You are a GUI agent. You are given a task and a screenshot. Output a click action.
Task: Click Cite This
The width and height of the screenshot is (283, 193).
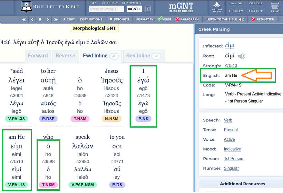coord(256,3)
